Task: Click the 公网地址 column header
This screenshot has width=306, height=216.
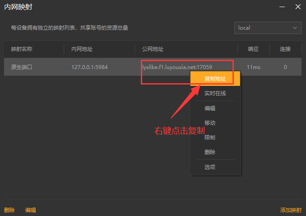Action: point(153,49)
